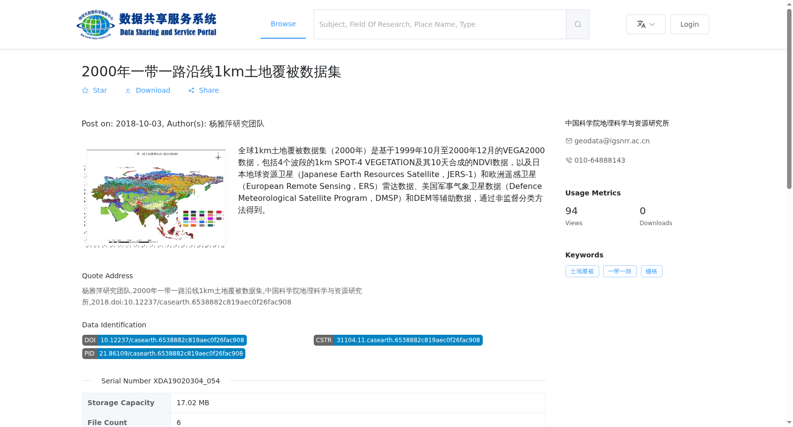Image resolution: width=793 pixels, height=427 pixels.
Task: Focus the subject search input field
Action: coord(440,24)
